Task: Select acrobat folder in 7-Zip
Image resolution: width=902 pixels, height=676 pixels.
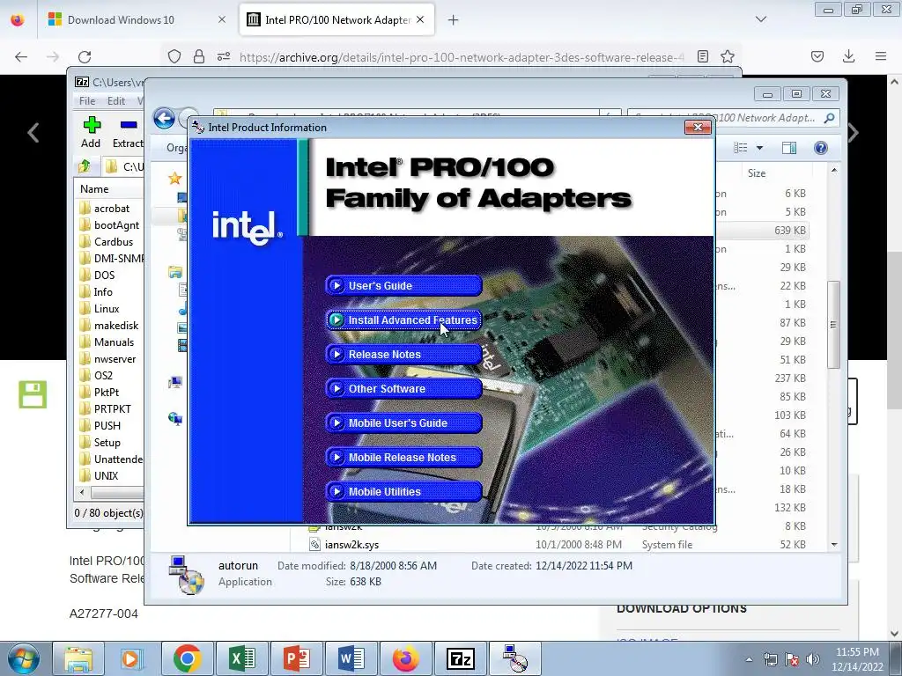Action: click(x=110, y=208)
